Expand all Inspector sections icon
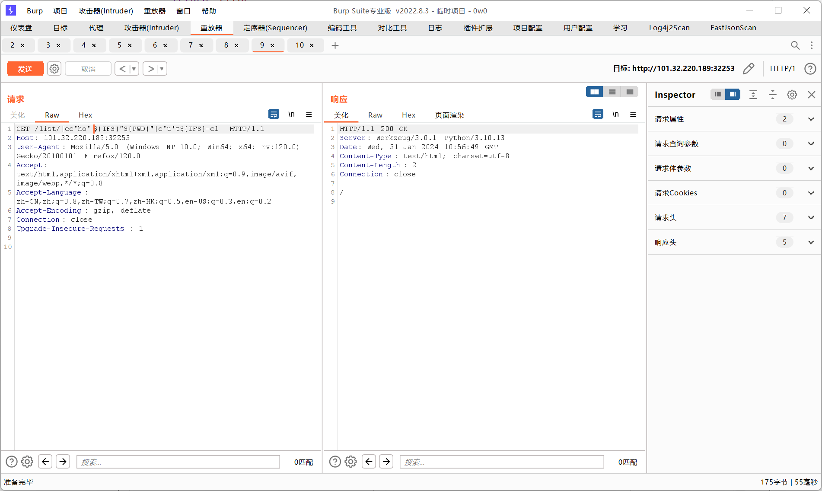822x491 pixels. [x=753, y=95]
